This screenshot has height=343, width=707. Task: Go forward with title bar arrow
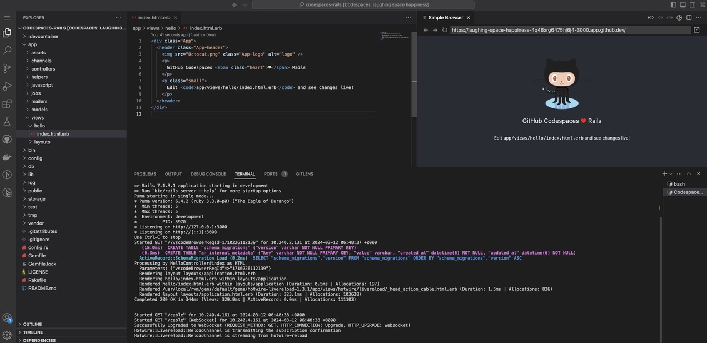click(x=245, y=5)
